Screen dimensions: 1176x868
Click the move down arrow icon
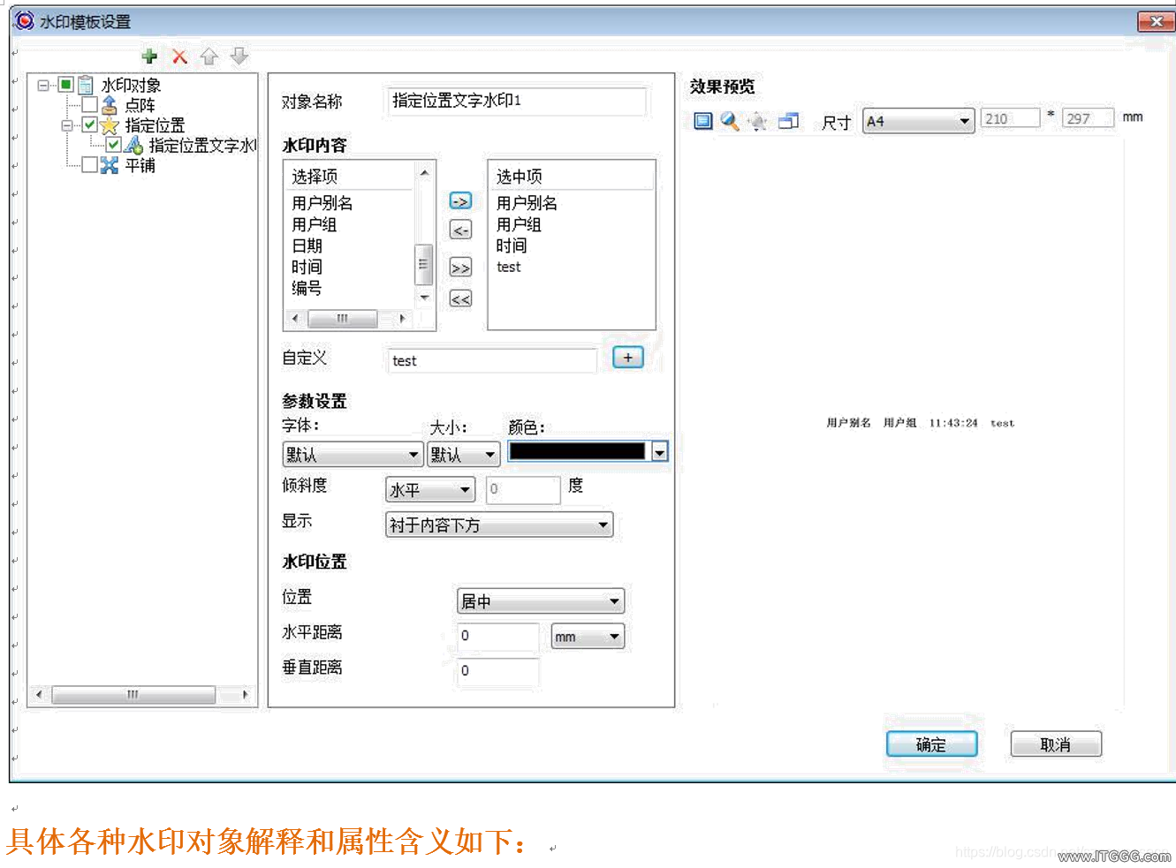coord(239,57)
